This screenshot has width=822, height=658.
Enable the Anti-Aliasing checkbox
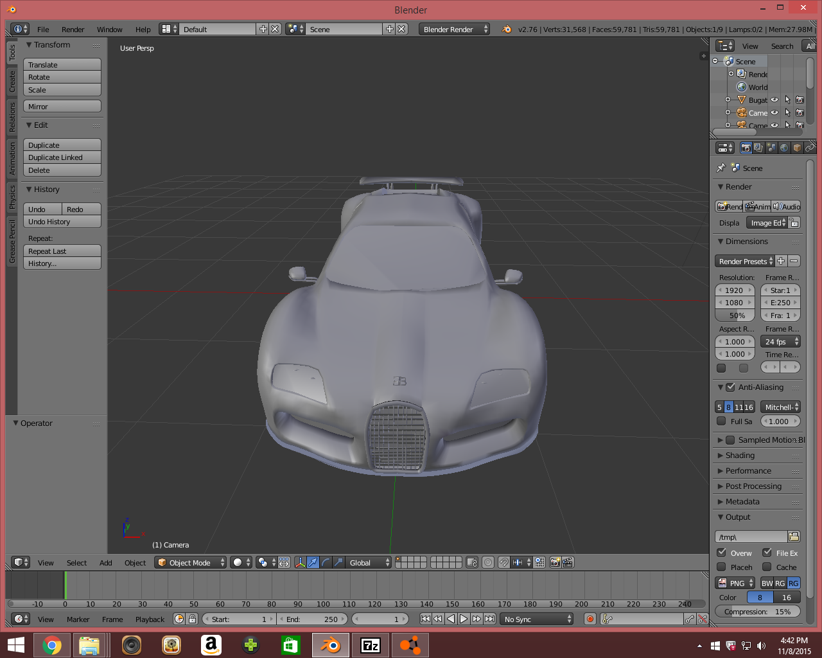(x=730, y=387)
